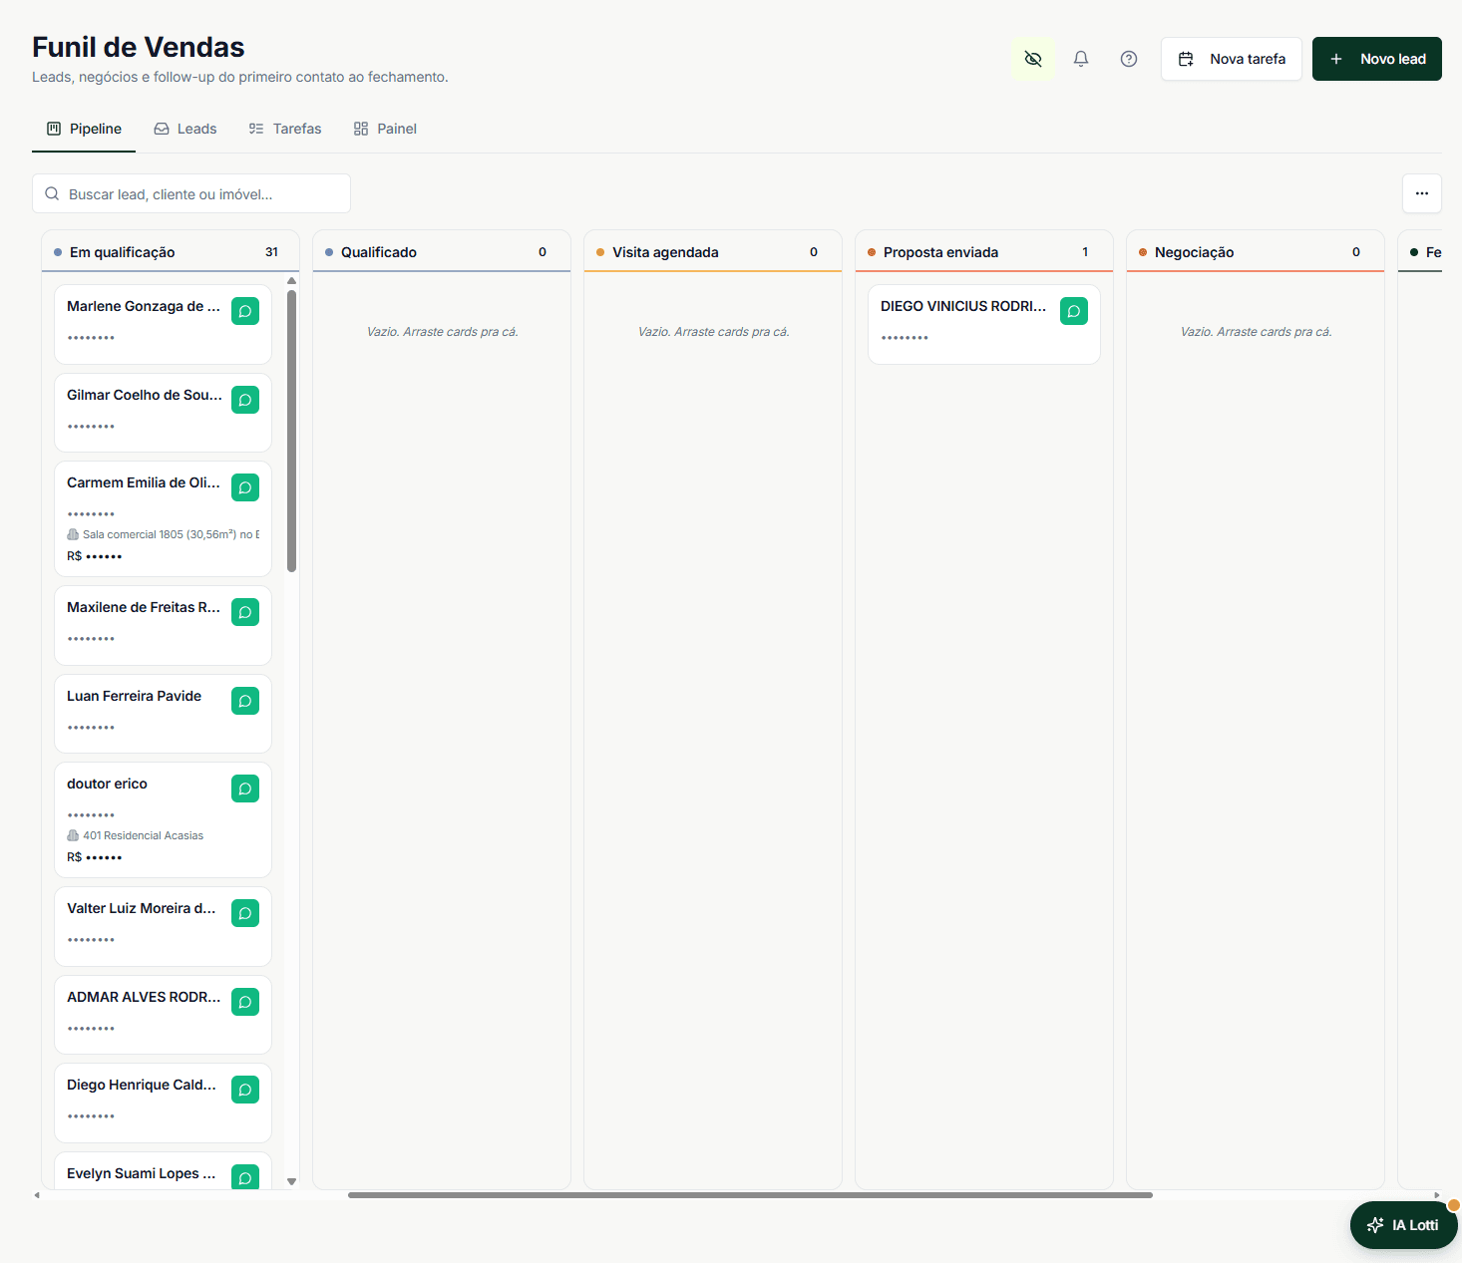This screenshot has width=1462, height=1263.
Task: Click Sala comercial 1805 property text
Action: [171, 534]
